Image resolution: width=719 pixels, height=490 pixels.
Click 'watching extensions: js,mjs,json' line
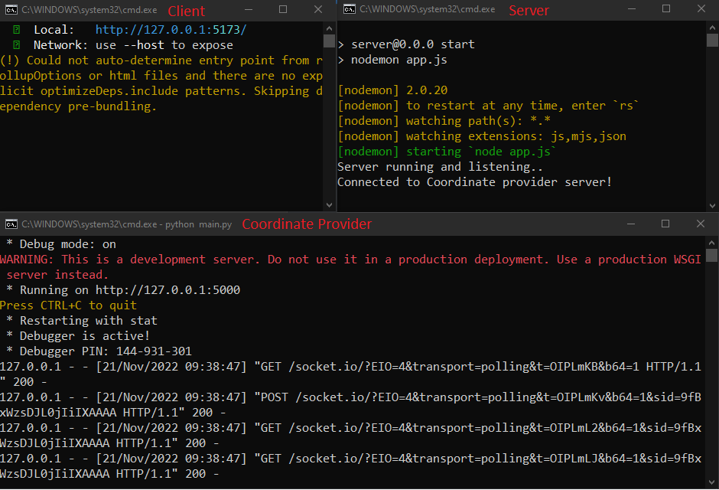coord(482,136)
